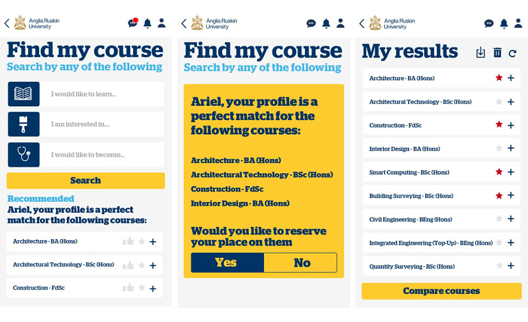The height and width of the screenshot is (322, 528).
Task: Select No on the reserve prompt
Action: click(x=300, y=263)
